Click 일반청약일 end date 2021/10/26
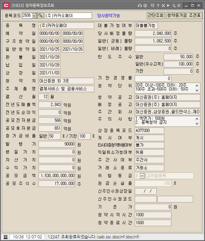205x241 pixels. [x=73, y=49]
